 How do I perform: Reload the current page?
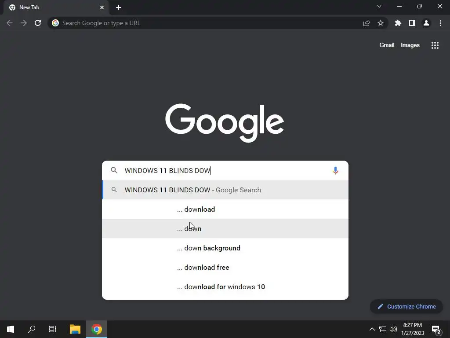38,23
